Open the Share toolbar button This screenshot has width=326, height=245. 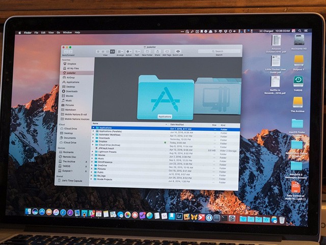[157, 52]
